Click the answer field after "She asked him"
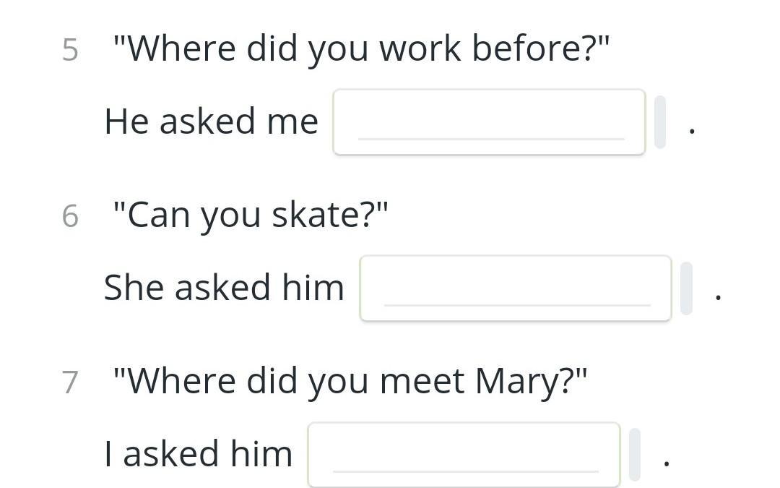Image resolution: width=780 pixels, height=488 pixels. click(x=516, y=288)
